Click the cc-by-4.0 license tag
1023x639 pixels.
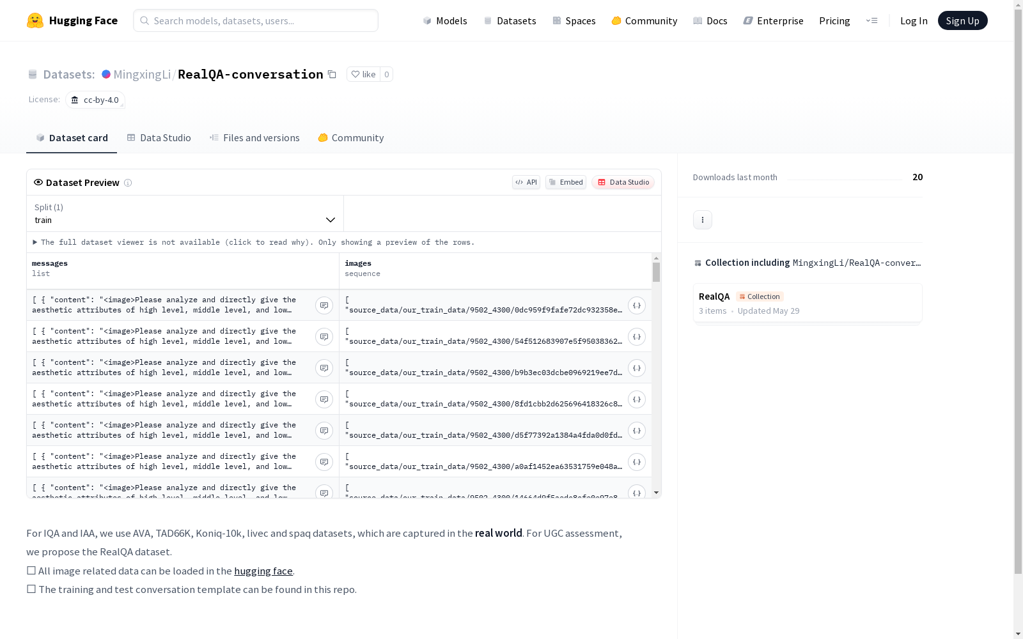tap(95, 100)
